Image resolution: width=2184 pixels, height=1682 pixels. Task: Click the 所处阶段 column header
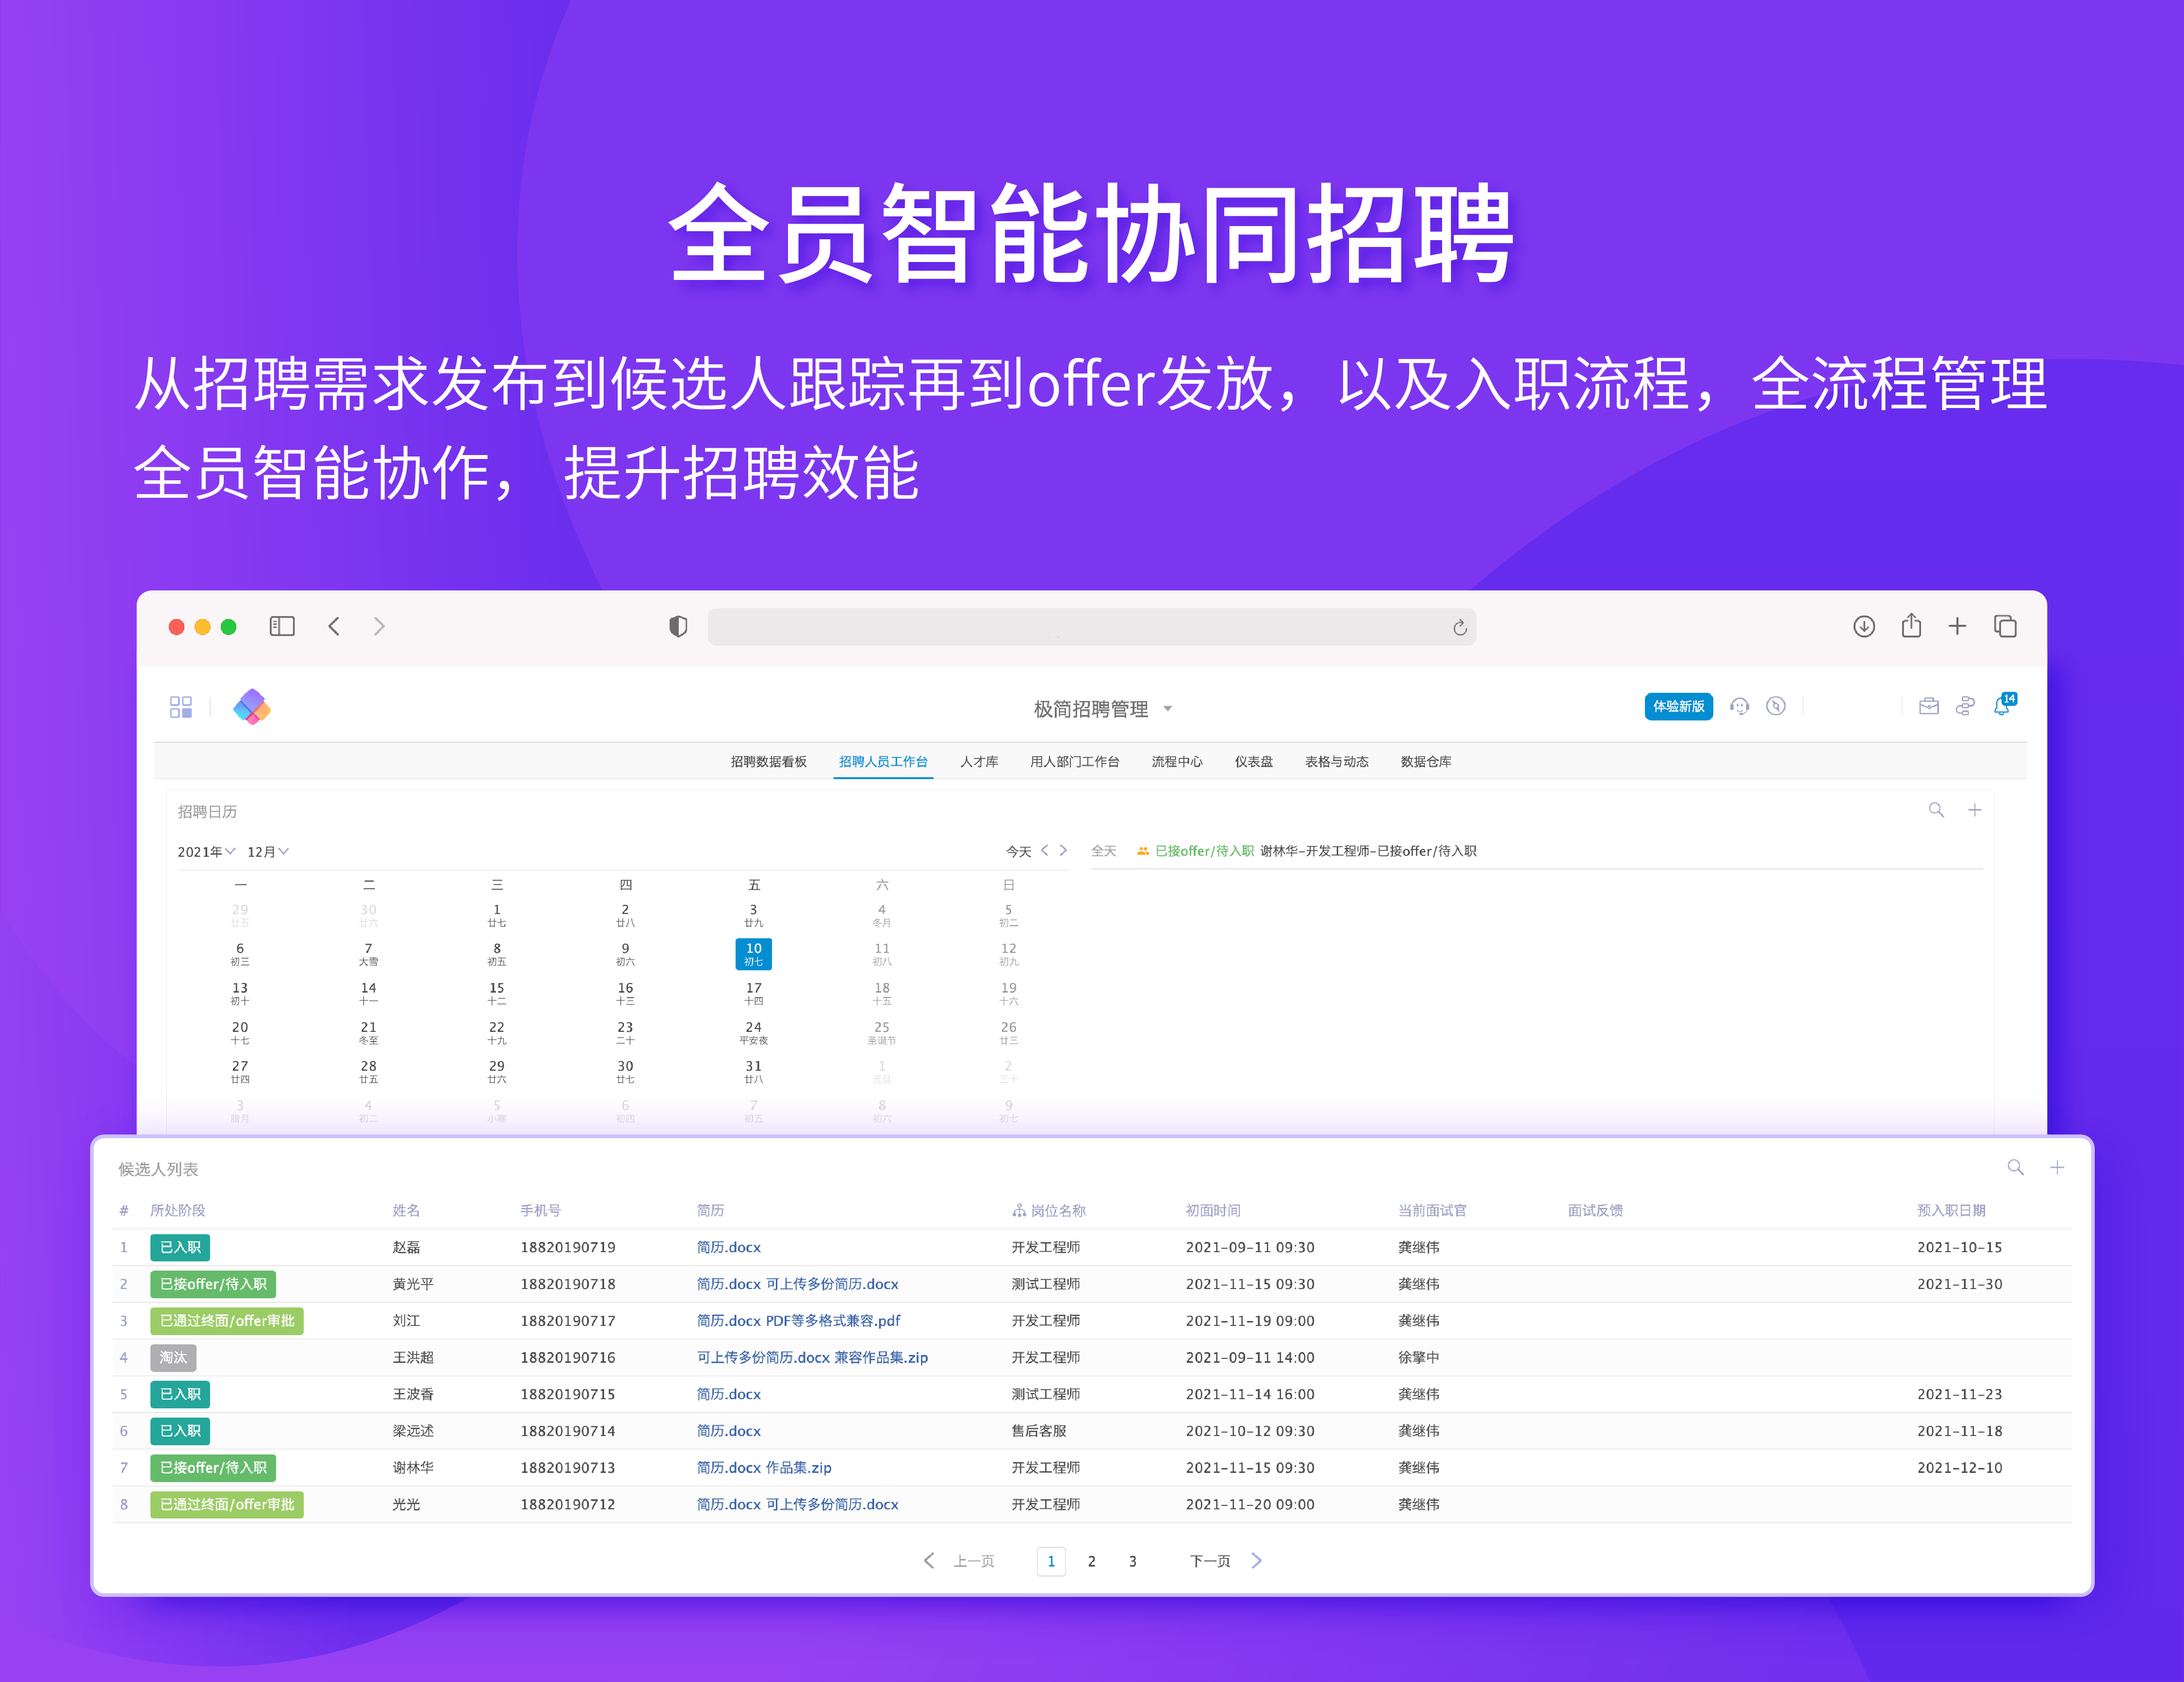pos(177,1210)
